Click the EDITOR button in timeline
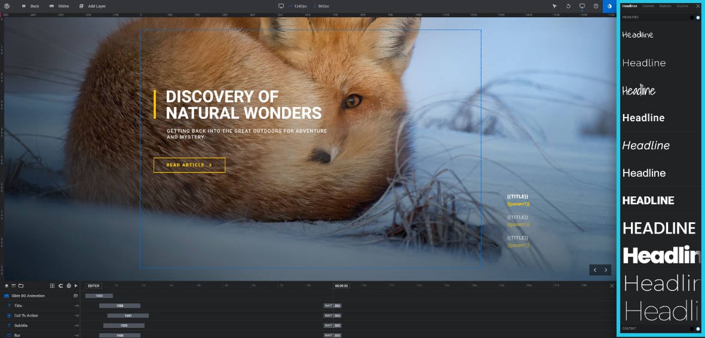 tap(93, 286)
